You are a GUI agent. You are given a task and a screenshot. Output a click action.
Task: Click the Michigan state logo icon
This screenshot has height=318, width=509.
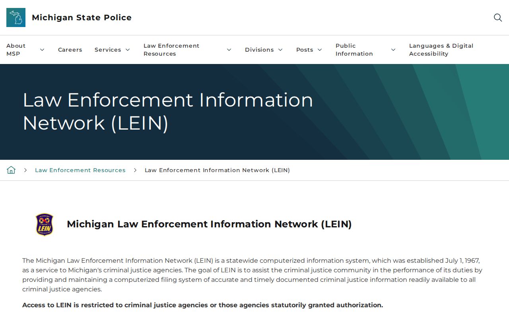coord(16,17)
